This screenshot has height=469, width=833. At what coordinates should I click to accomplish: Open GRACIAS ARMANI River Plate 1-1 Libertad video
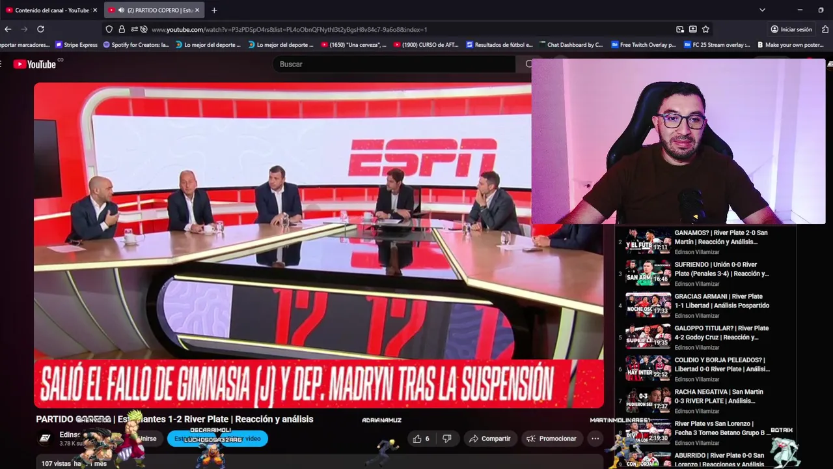(x=722, y=301)
